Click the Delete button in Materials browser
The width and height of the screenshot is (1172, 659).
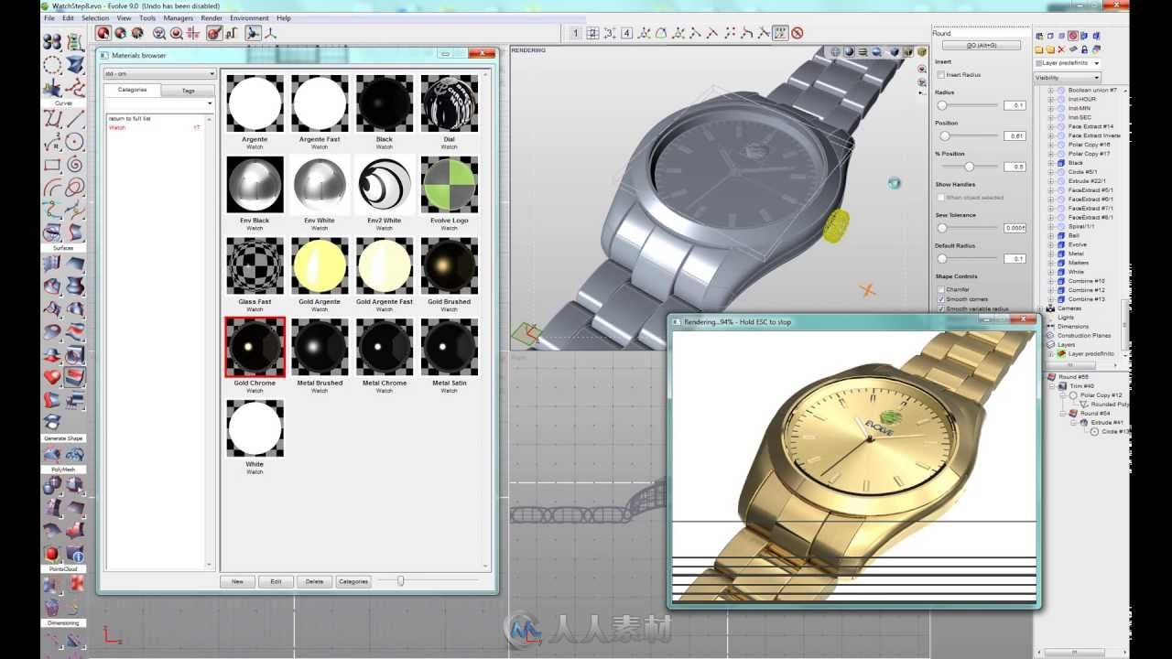click(314, 581)
